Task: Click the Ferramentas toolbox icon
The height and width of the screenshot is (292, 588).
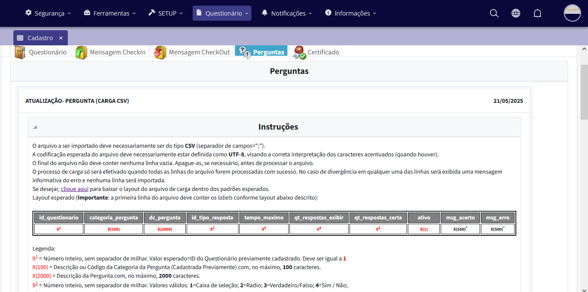Action: [87, 13]
